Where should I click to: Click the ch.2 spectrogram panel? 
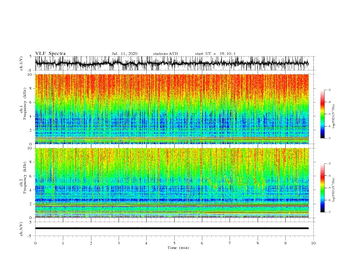[x=172, y=183]
